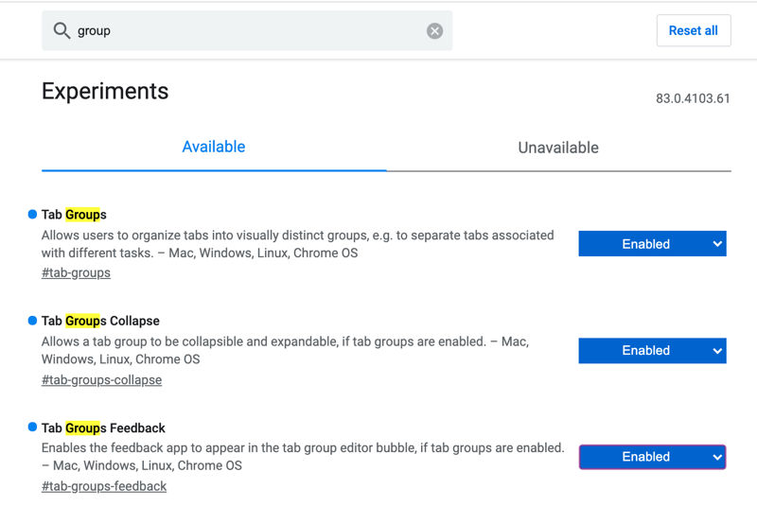This screenshot has width=757, height=524.
Task: Click the Tab Groups Feedback title
Action: point(103,428)
